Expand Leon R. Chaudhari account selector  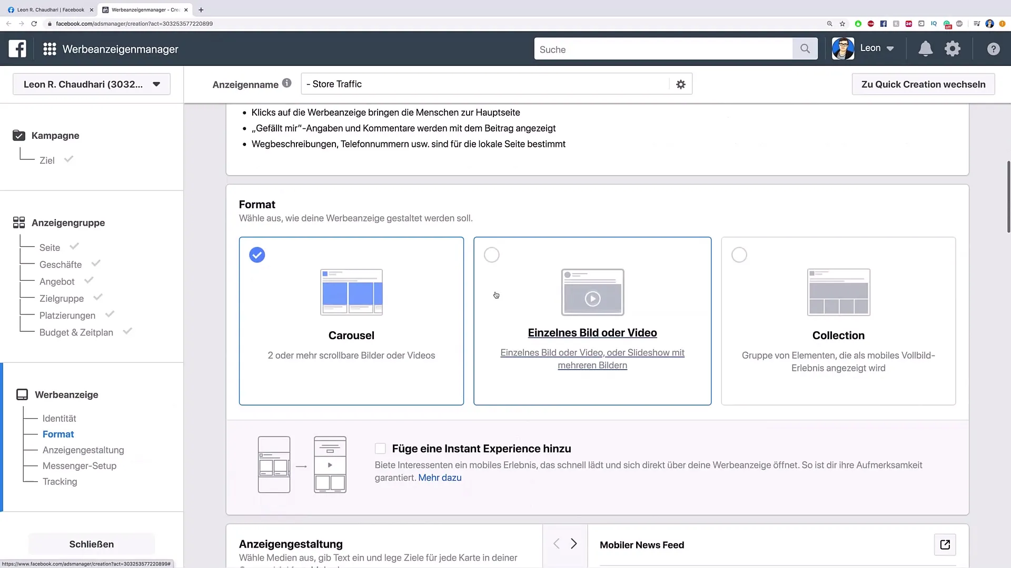point(92,84)
